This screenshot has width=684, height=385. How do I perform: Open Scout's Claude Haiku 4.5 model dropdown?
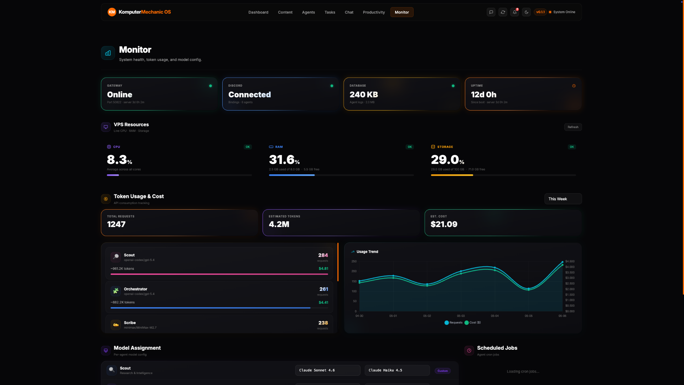(x=397, y=370)
